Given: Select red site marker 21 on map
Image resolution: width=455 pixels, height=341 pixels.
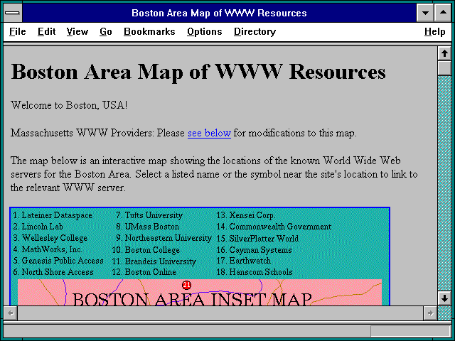Looking at the screenshot, I should point(186,285).
